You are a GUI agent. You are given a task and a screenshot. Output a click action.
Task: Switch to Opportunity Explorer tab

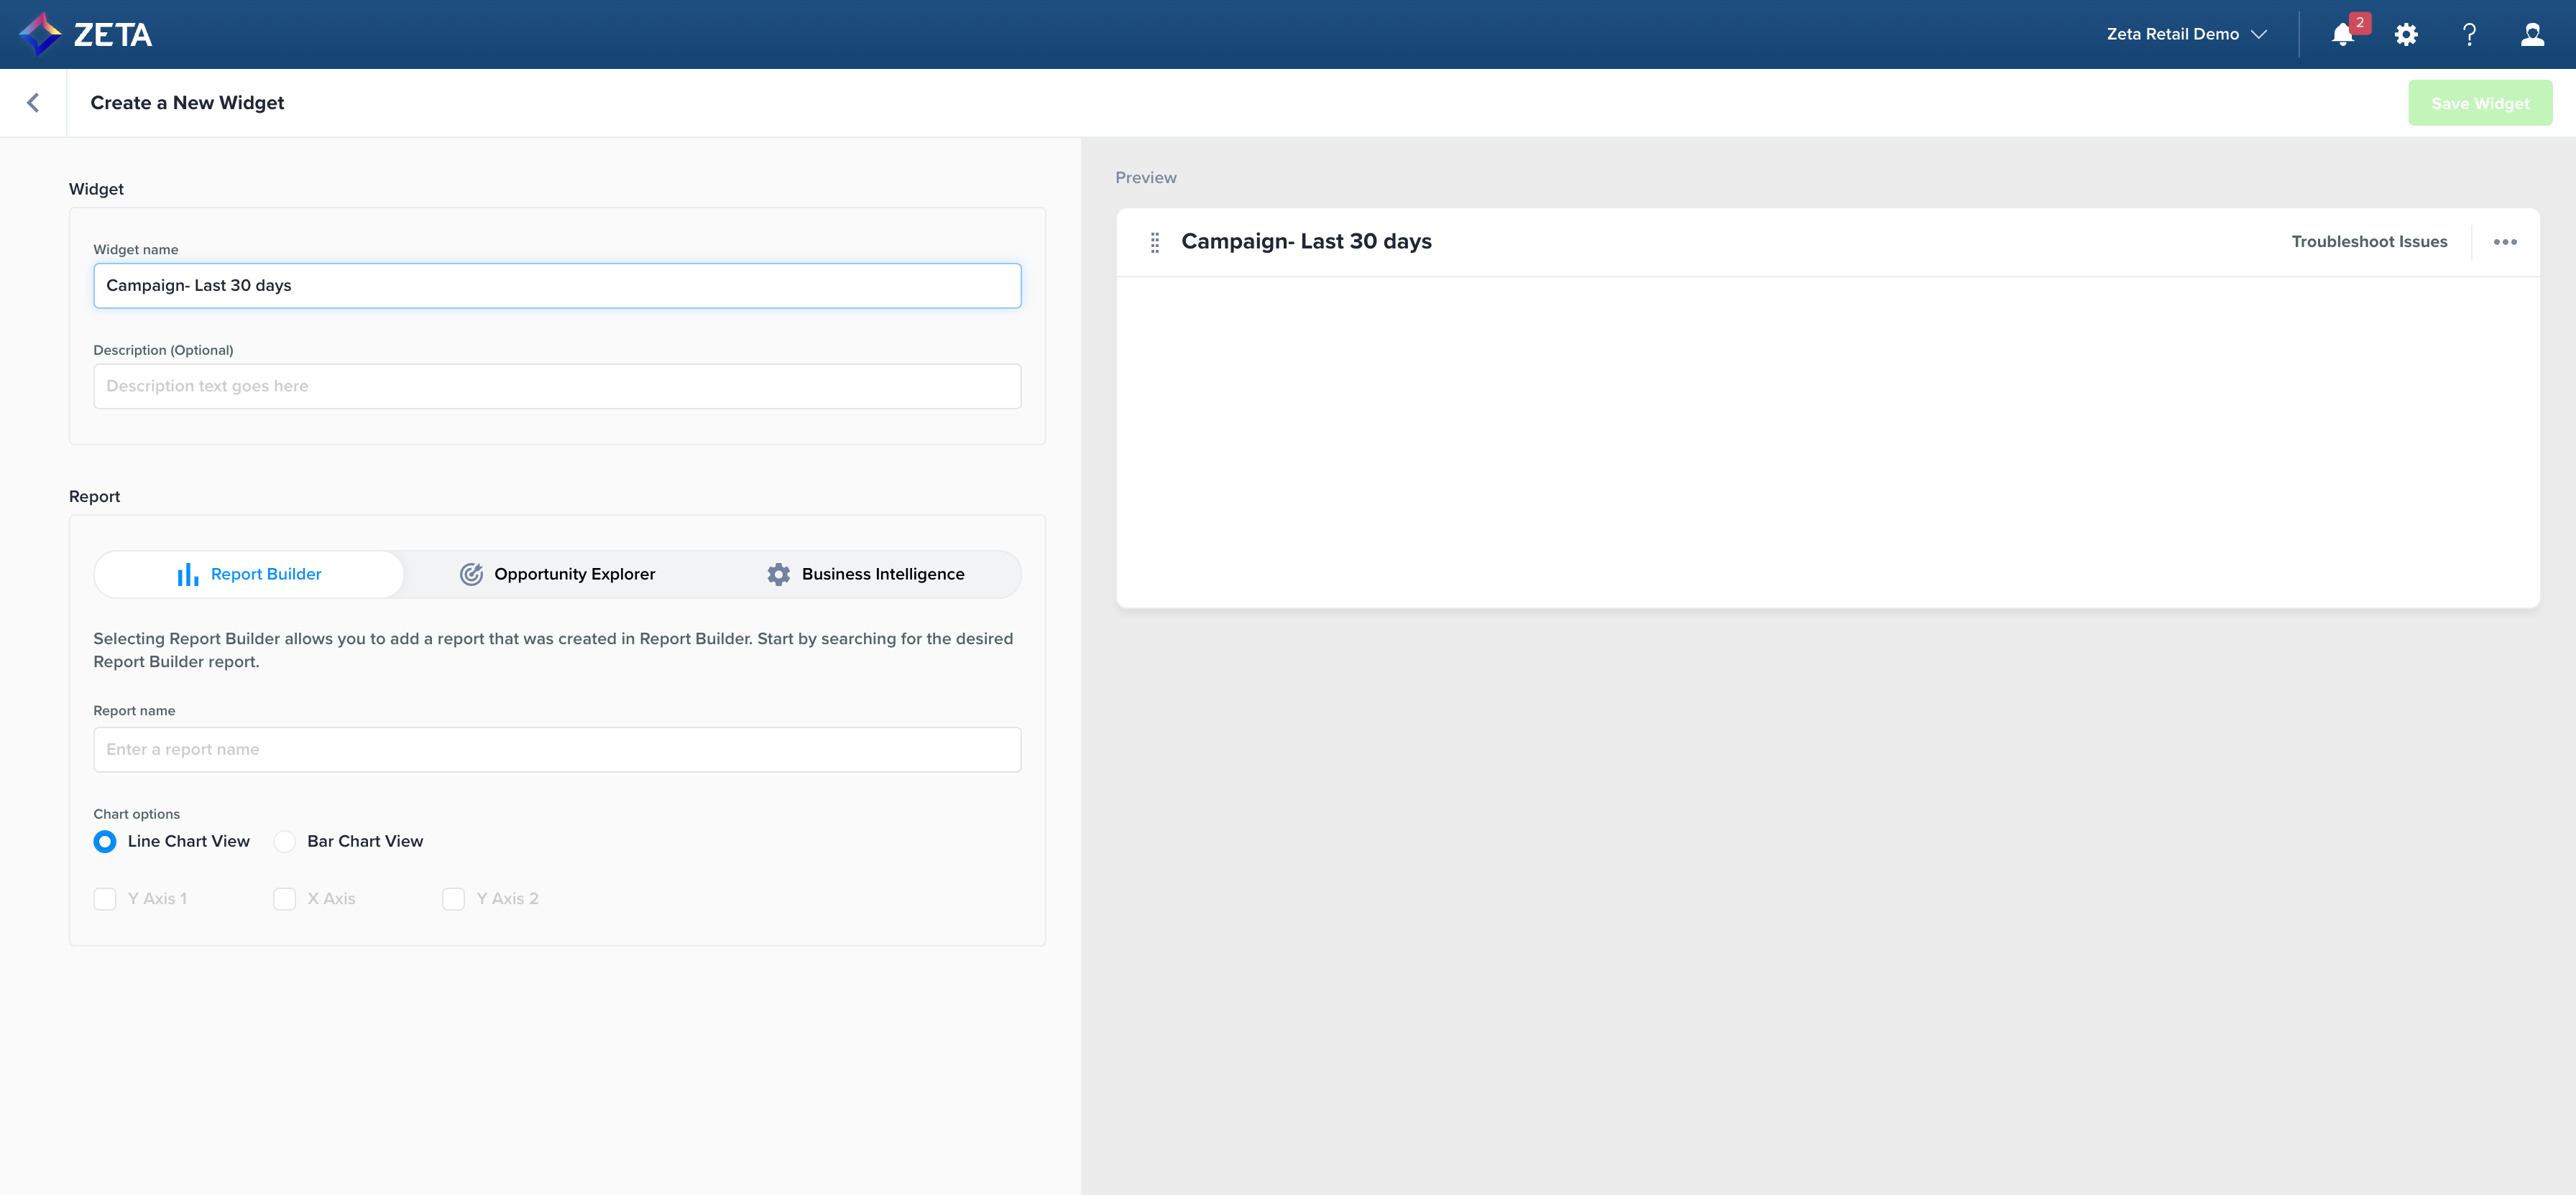pyautogui.click(x=558, y=575)
